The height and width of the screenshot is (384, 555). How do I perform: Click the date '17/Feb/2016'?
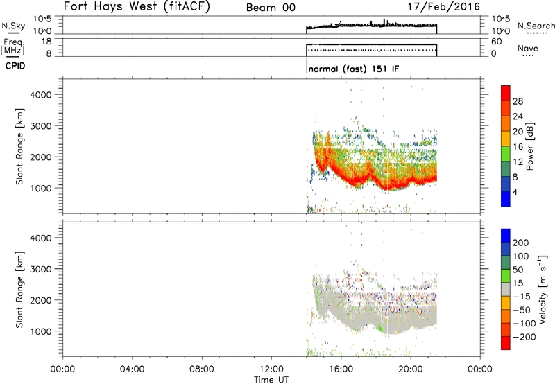(x=444, y=7)
